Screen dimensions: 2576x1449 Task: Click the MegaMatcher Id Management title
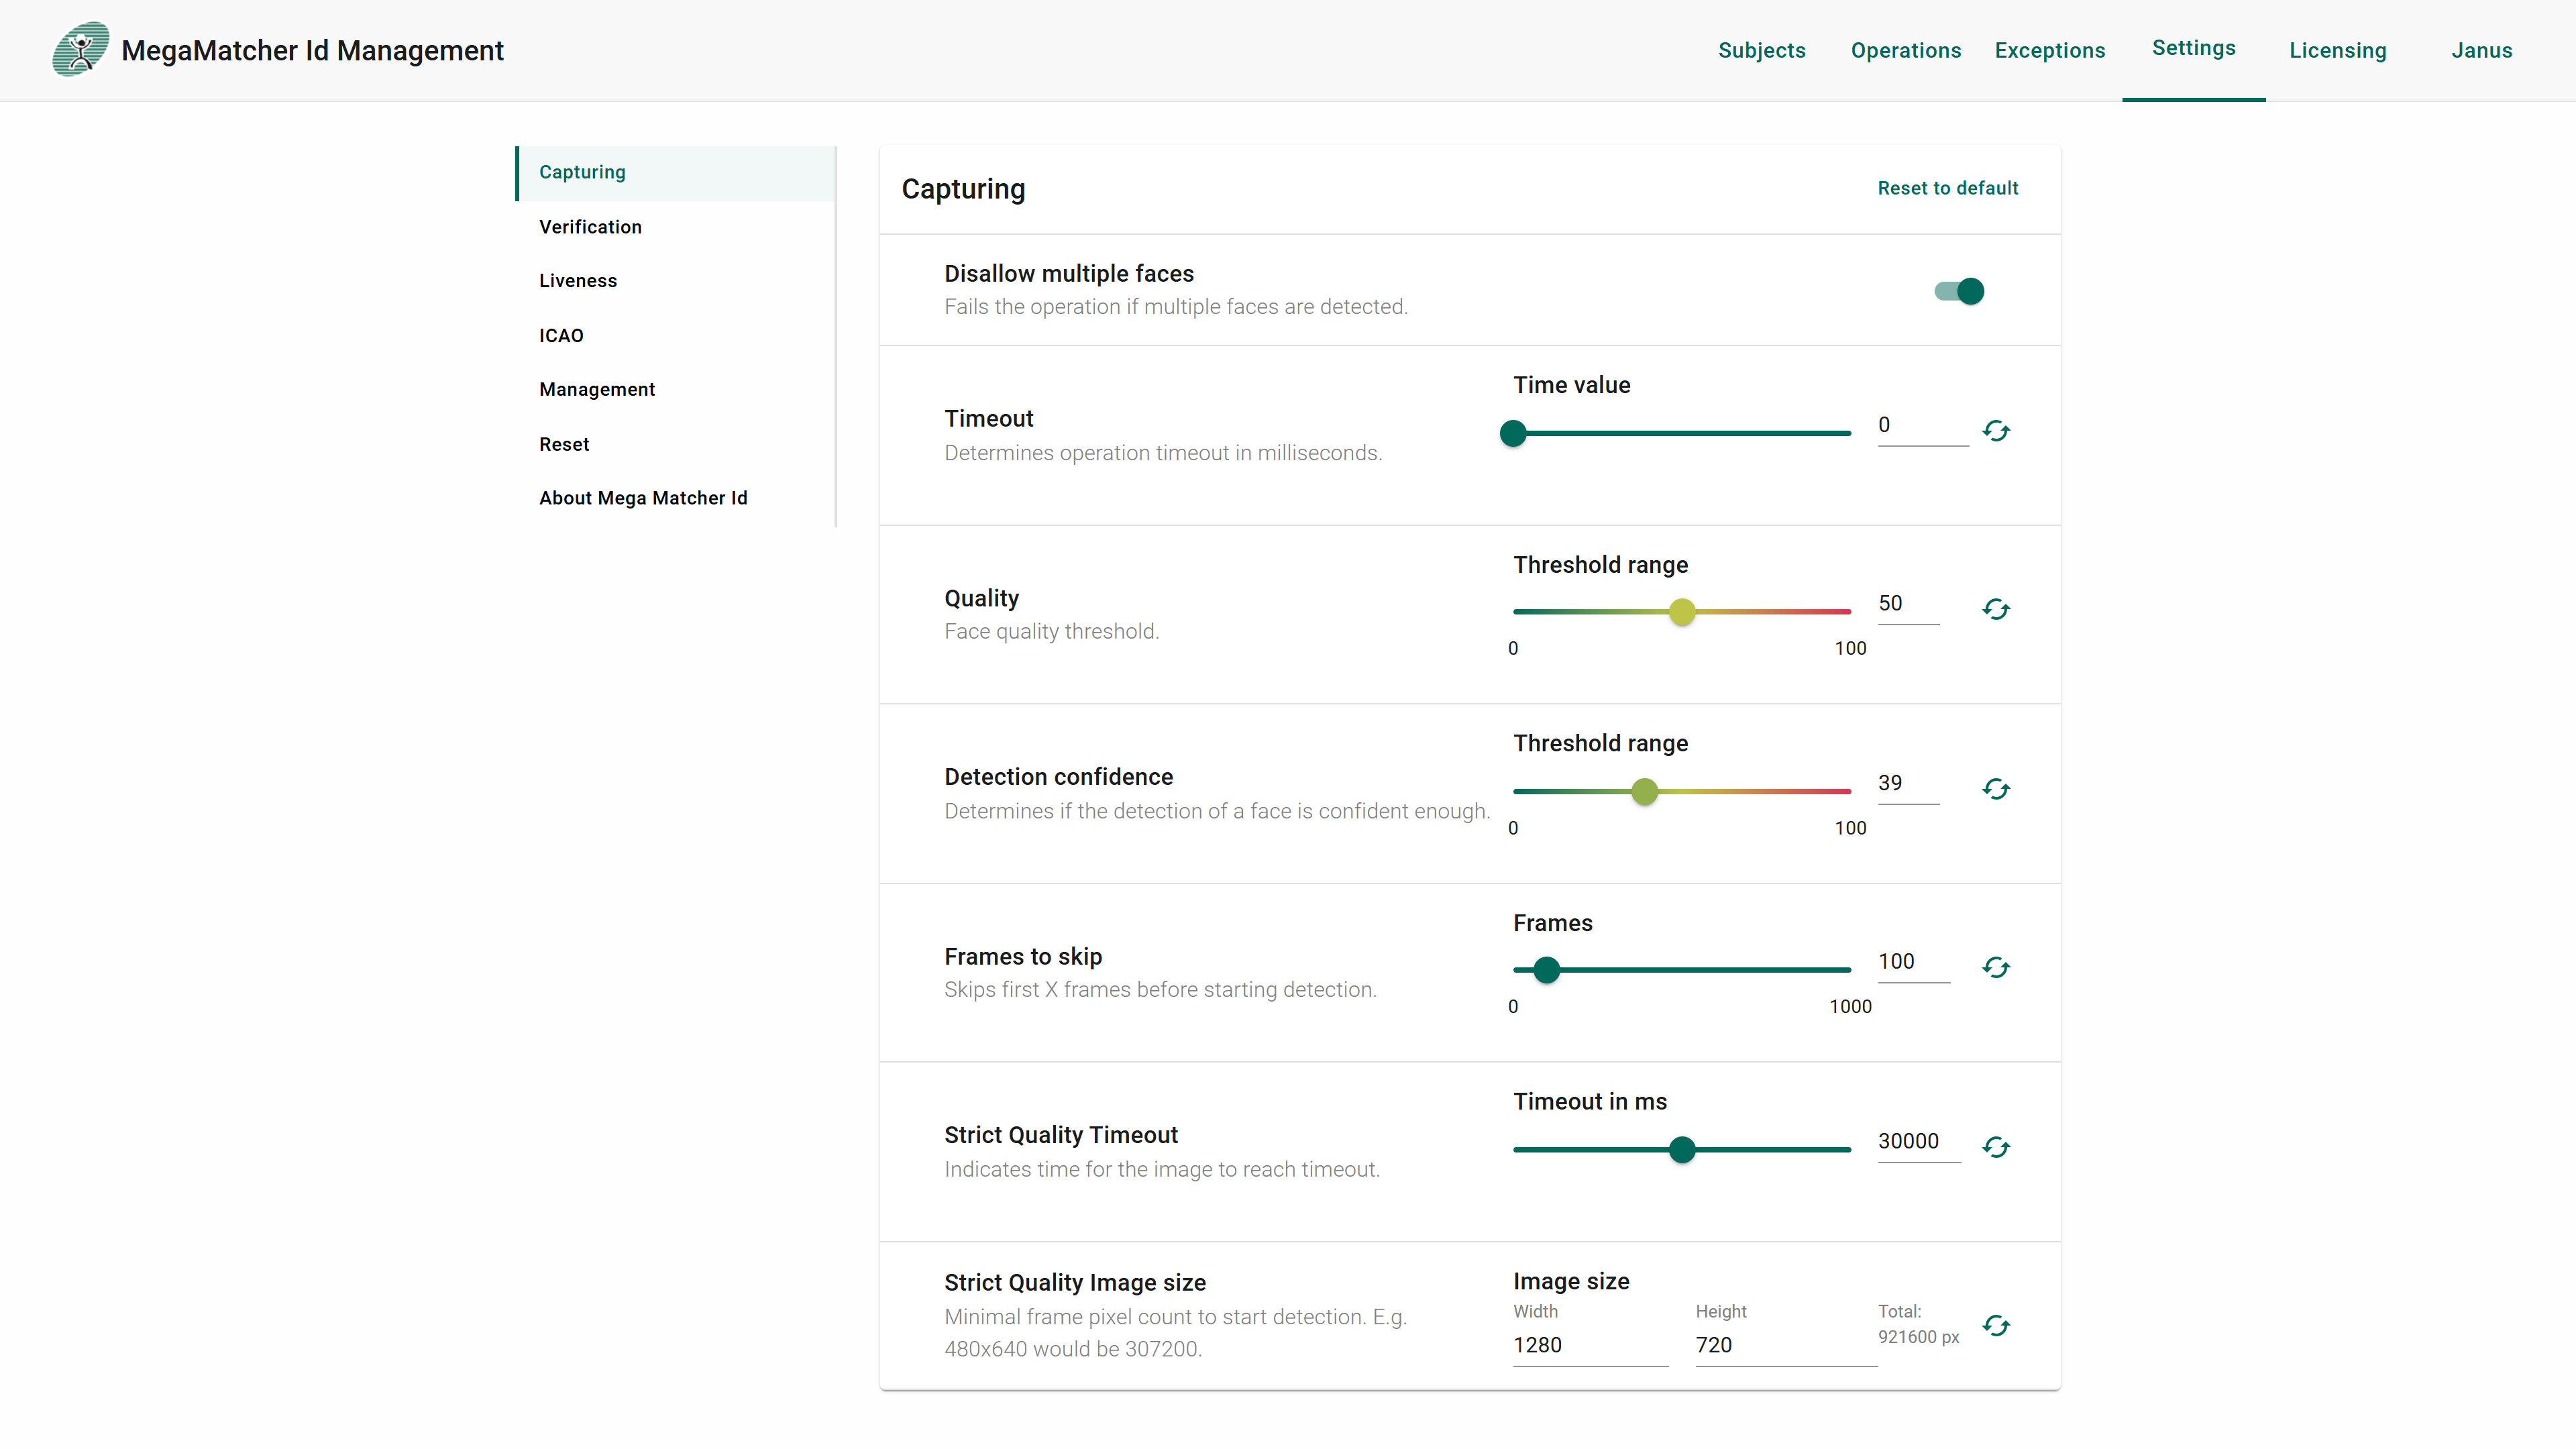[312, 50]
